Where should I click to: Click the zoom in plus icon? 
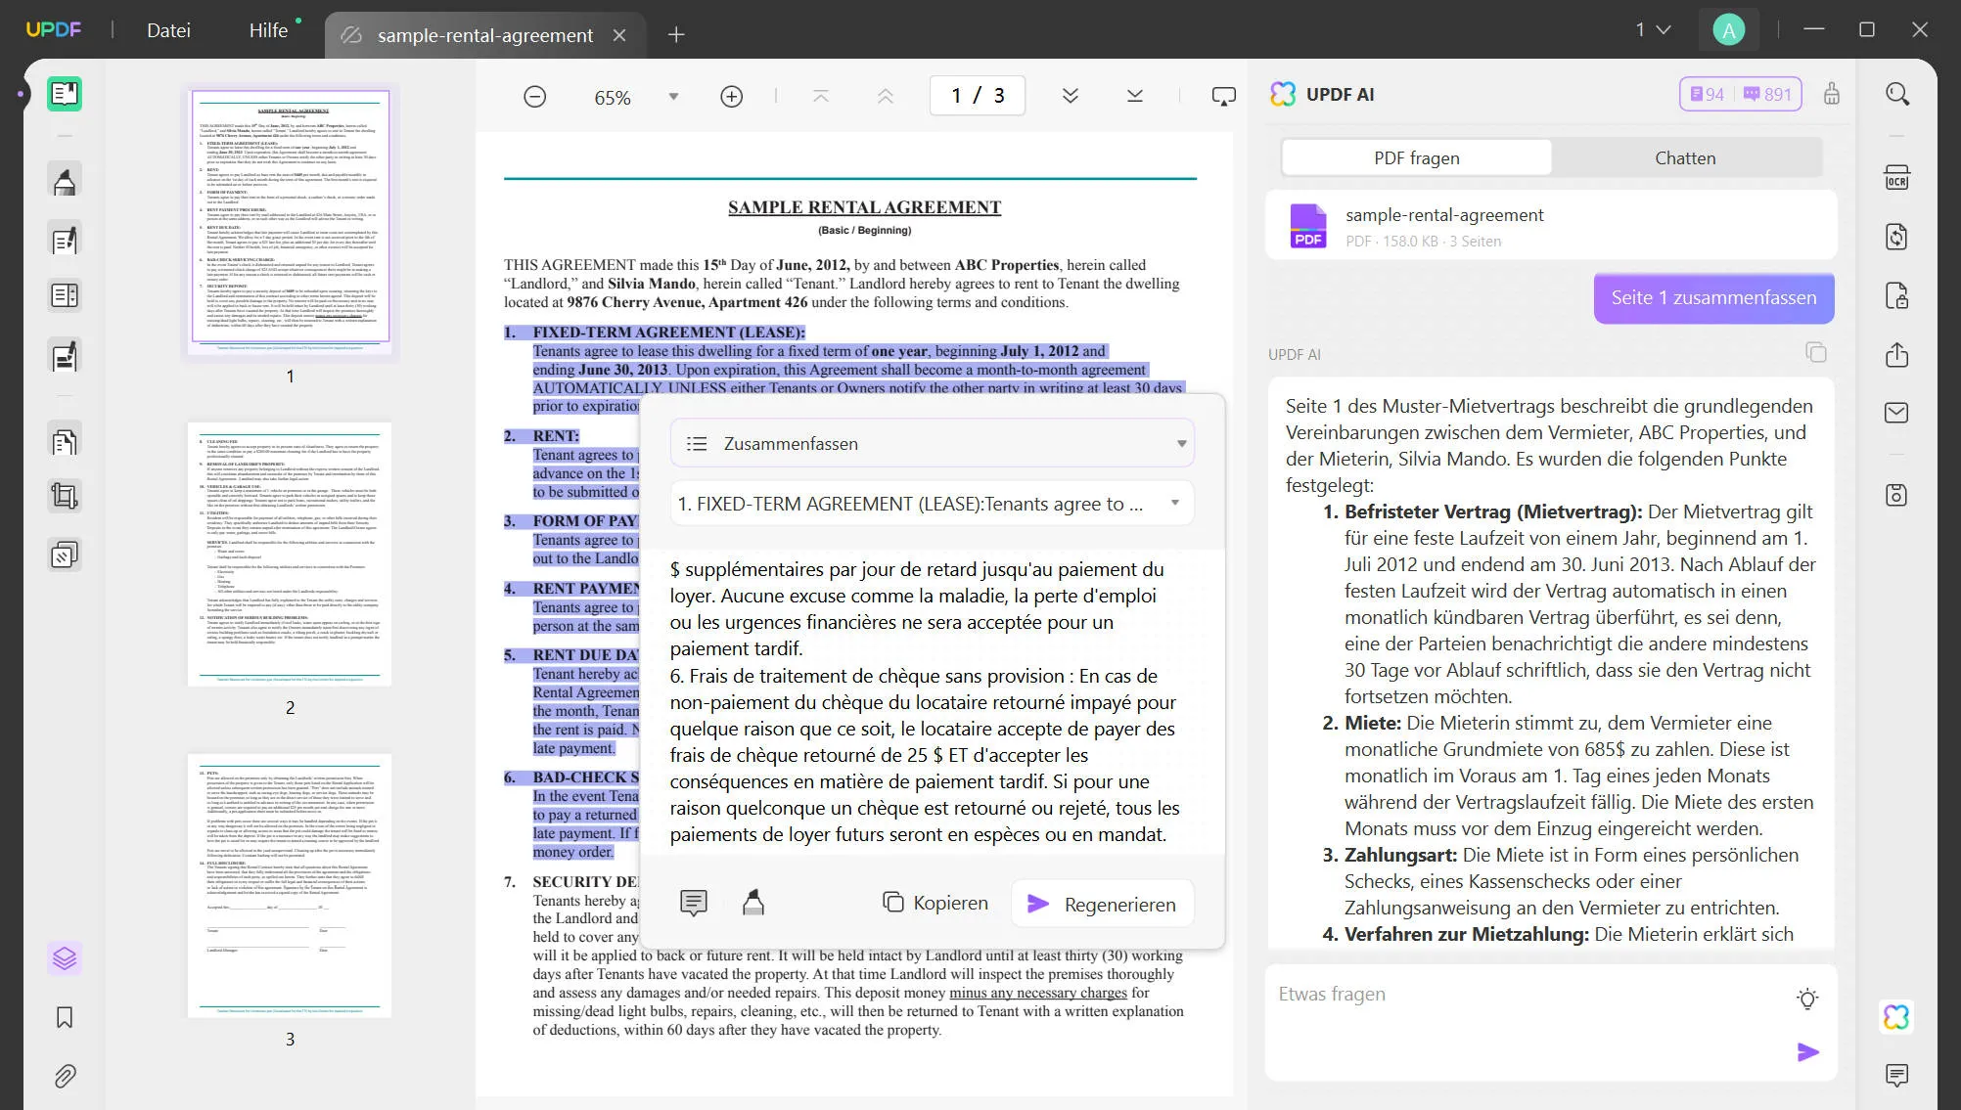tap(731, 97)
